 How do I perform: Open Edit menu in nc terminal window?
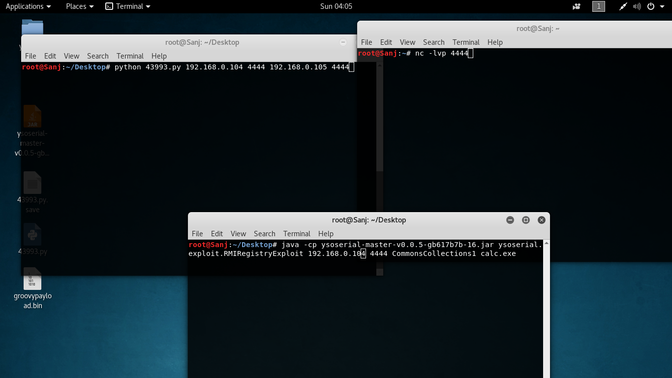pyautogui.click(x=386, y=42)
